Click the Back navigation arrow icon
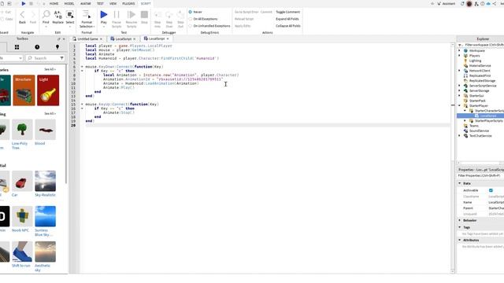Image resolution: width=504 pixels, height=283 pixels. [22, 14]
